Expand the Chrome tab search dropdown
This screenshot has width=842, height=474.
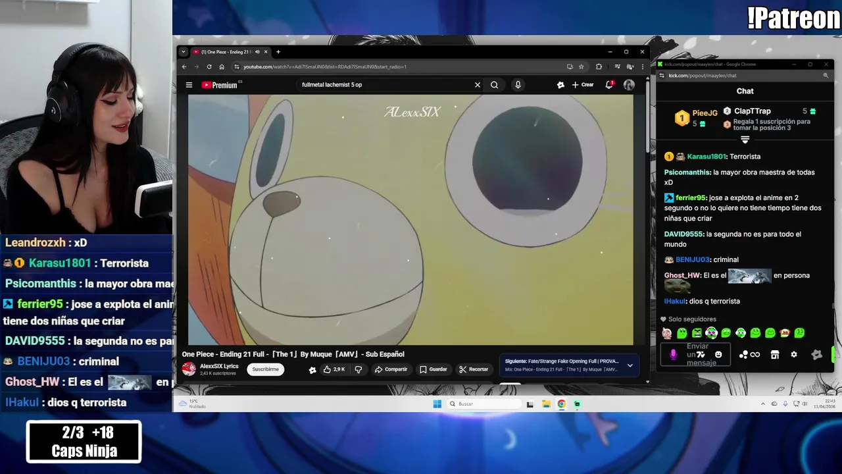click(x=184, y=52)
